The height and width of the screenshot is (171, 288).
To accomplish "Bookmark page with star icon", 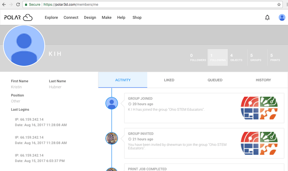I will (279, 4).
